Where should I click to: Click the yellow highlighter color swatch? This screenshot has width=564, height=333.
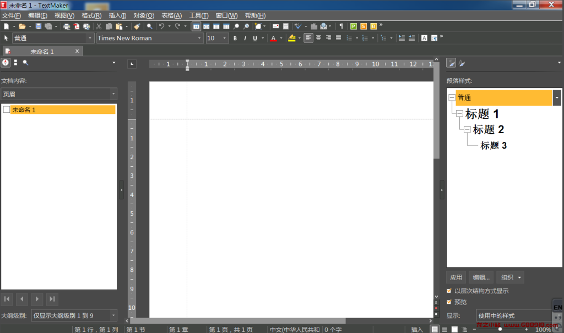292,38
